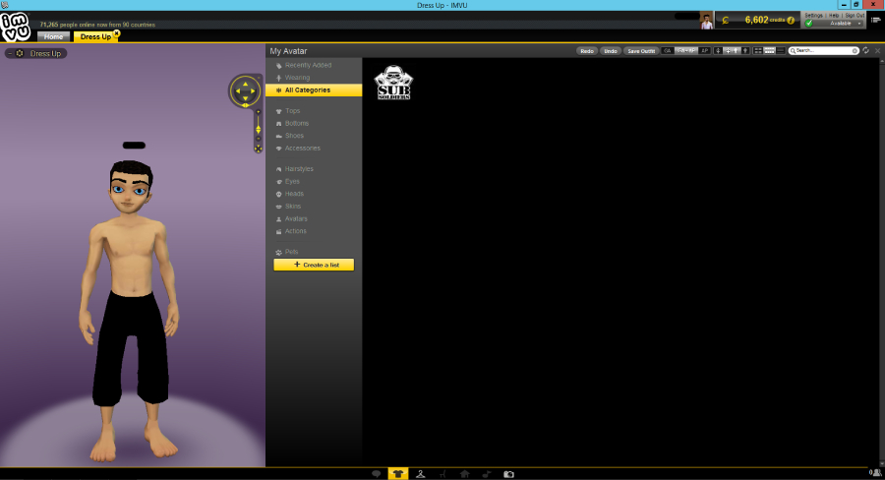Toggle the GA+AP filter
This screenshot has height=480, width=885.
685,51
